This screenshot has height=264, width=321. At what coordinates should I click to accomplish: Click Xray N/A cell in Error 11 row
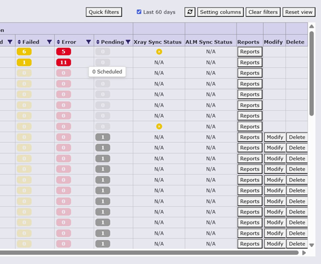pos(159,63)
